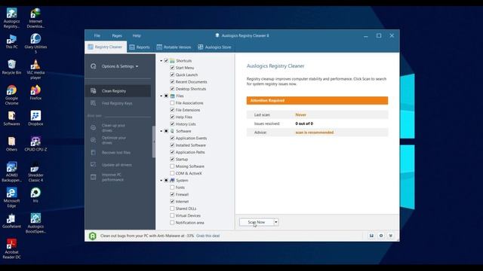This screenshot has height=271, width=483.
Task: Click Update all drivers in sidebar
Action: pyautogui.click(x=118, y=165)
